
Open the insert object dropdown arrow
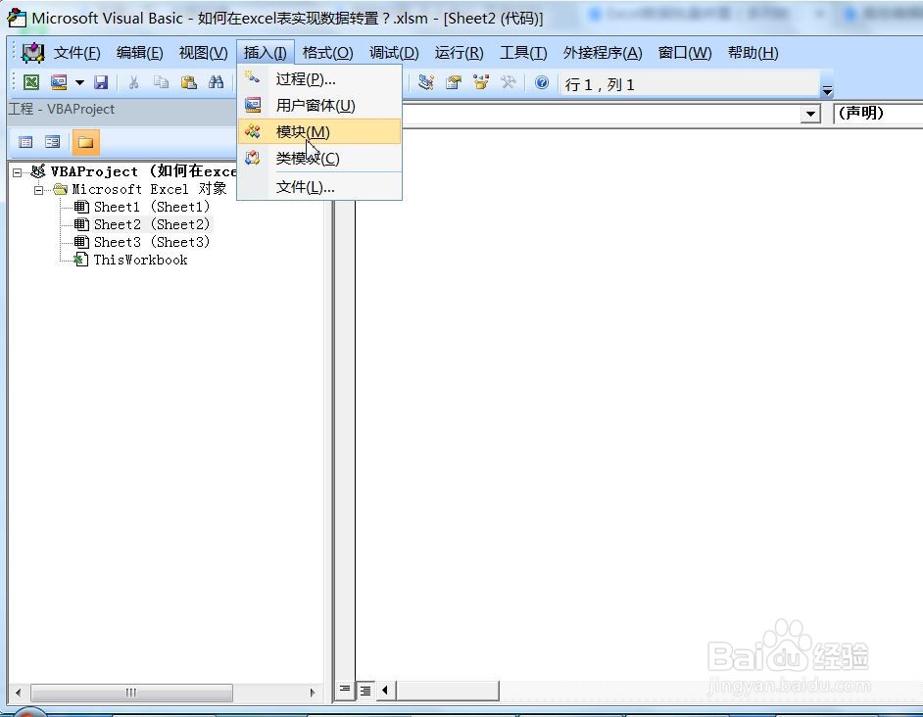(x=79, y=82)
